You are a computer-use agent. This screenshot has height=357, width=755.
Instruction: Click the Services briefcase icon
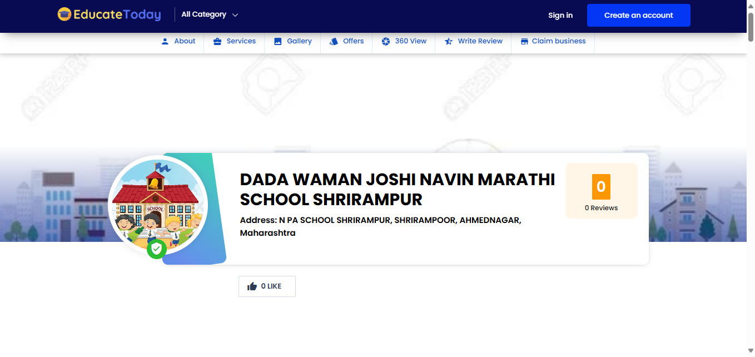pos(216,41)
